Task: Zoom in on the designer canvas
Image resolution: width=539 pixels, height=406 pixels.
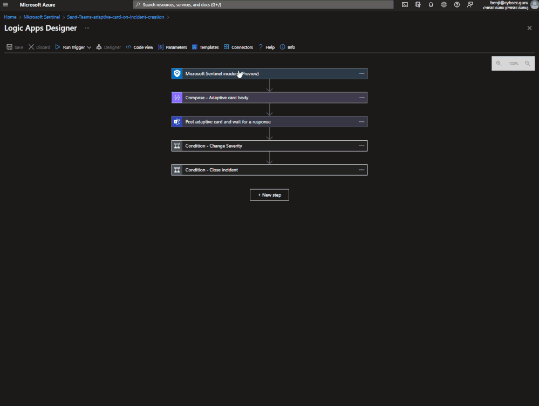Action: click(x=499, y=64)
